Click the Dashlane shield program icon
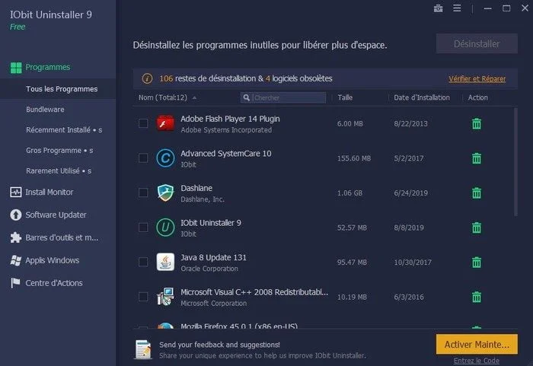 point(165,193)
